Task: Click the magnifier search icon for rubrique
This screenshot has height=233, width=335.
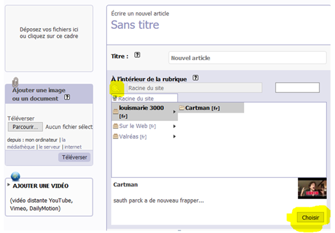Action: (x=116, y=88)
